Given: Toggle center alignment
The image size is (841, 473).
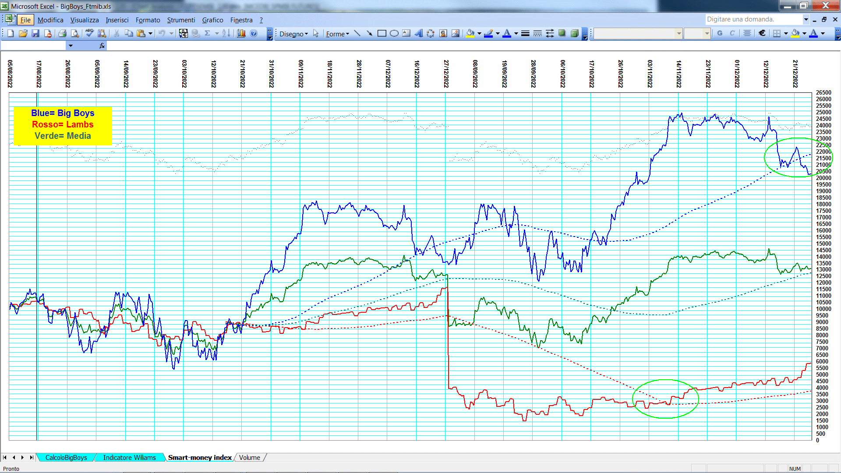Looking at the screenshot, I should [747, 33].
